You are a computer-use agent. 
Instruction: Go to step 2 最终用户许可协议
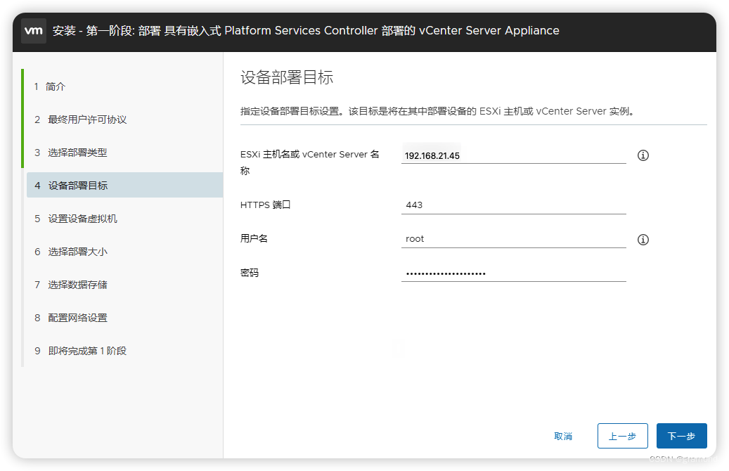pos(80,120)
